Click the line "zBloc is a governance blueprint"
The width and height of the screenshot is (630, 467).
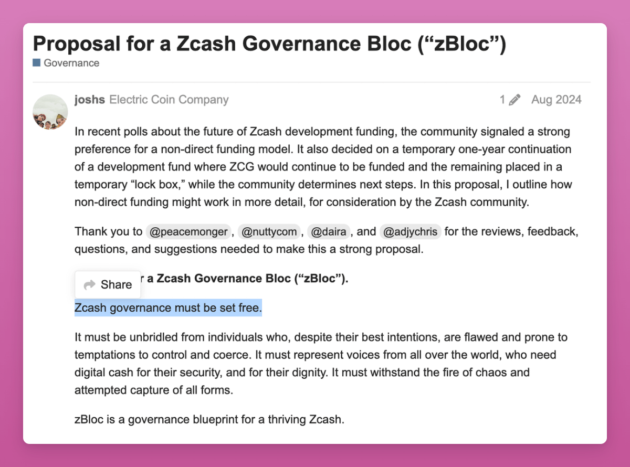(x=209, y=420)
